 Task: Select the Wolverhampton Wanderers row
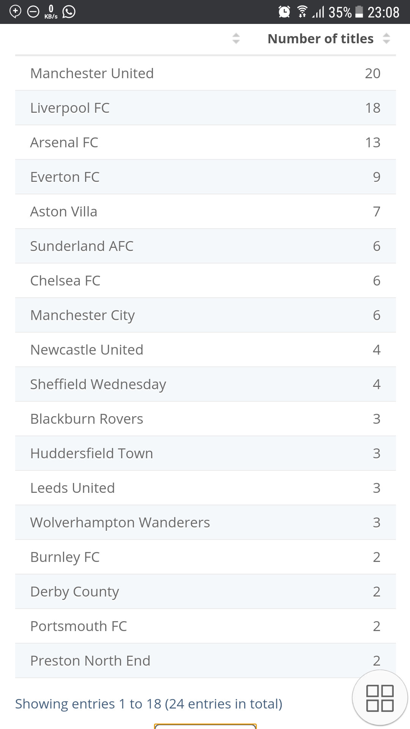[x=205, y=522]
